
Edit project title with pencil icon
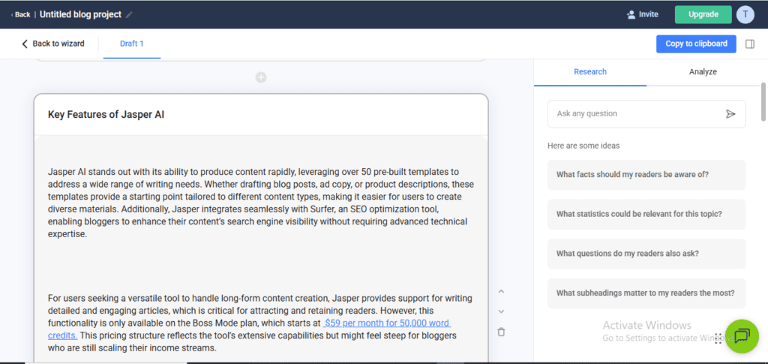point(129,15)
